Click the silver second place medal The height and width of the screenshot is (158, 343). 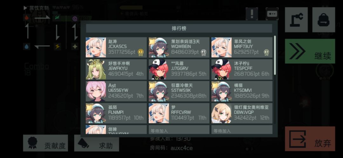click(x=204, y=52)
